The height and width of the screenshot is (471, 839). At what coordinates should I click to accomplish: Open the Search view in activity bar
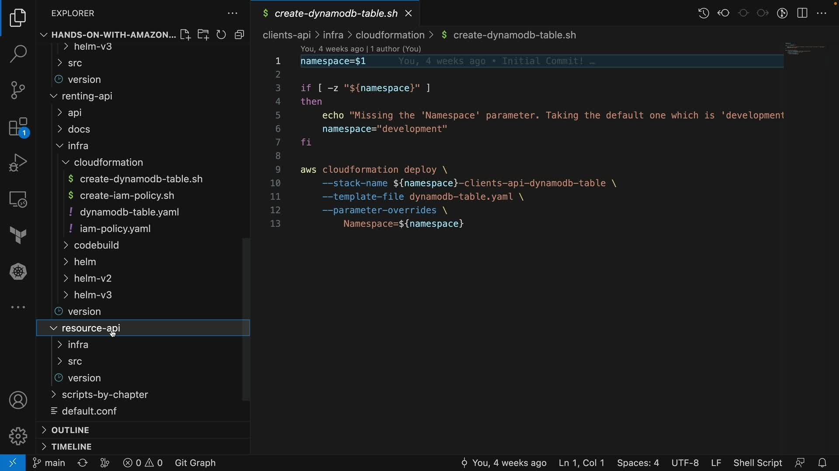[x=18, y=54]
